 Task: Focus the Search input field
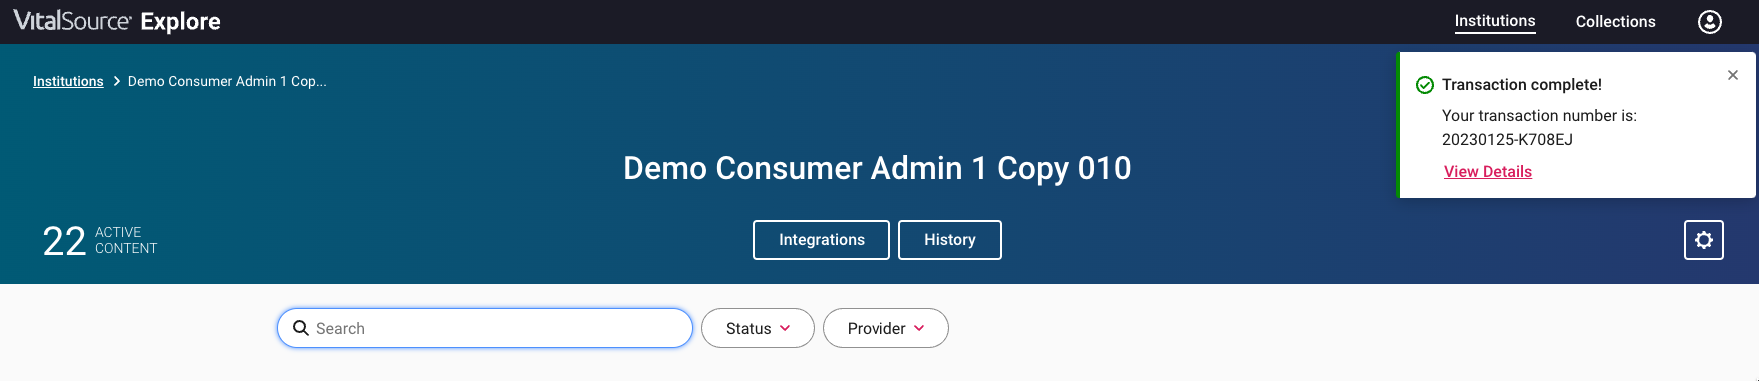pos(485,328)
